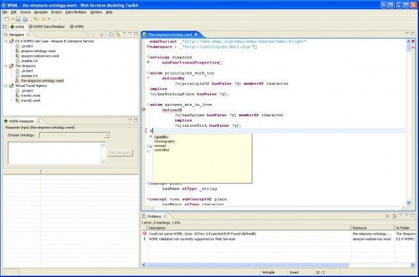Image resolution: width=419 pixels, height=277 pixels.
Task: Expand the folded nonFunctionalProperties block
Action: pos(148,62)
